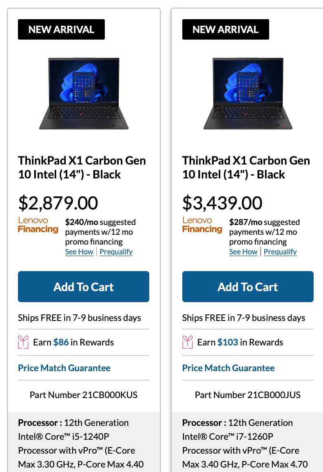This screenshot has height=472, width=323.
Task: Open See How link for $287/mo financing
Action: coord(243,252)
